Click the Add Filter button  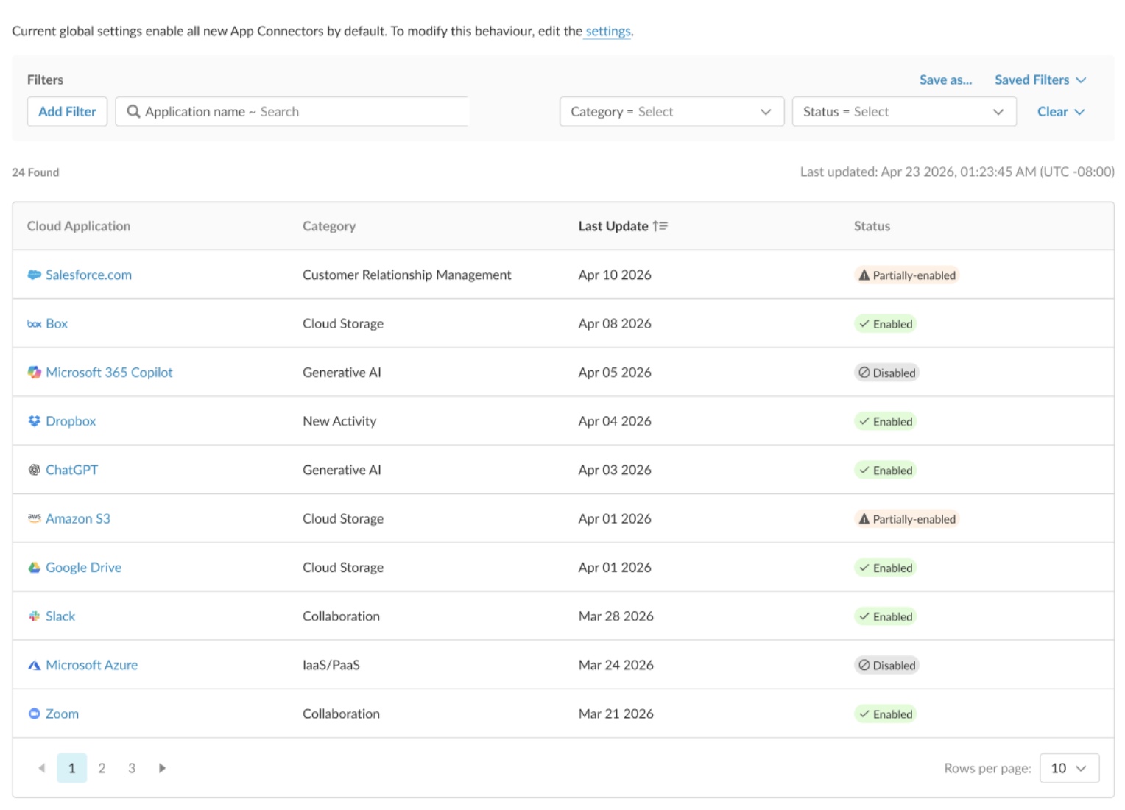[x=67, y=112]
